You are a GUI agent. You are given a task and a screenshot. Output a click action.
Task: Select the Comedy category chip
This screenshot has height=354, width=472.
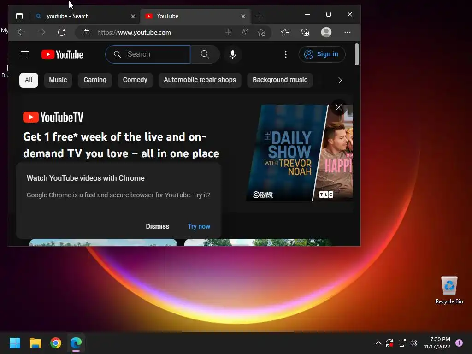tap(135, 80)
